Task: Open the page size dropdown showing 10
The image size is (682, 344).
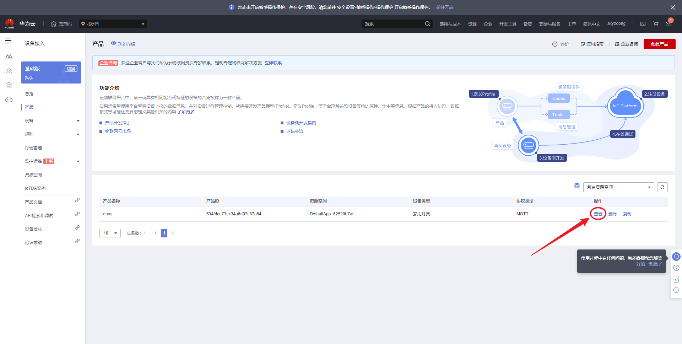Action: 110,233
